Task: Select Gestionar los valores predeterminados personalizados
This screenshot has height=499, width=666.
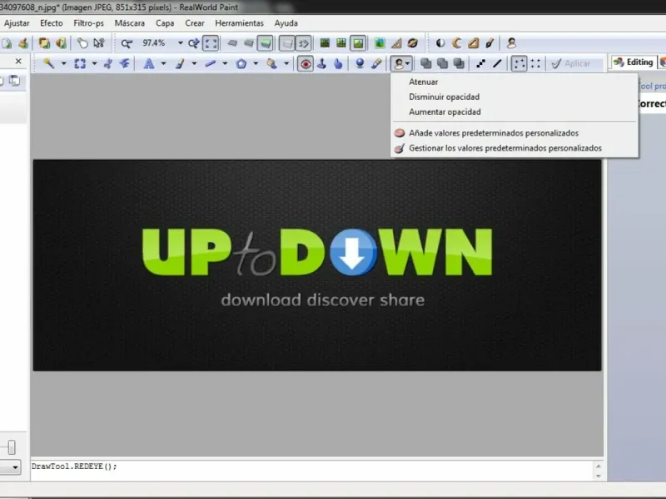Action: click(514, 148)
